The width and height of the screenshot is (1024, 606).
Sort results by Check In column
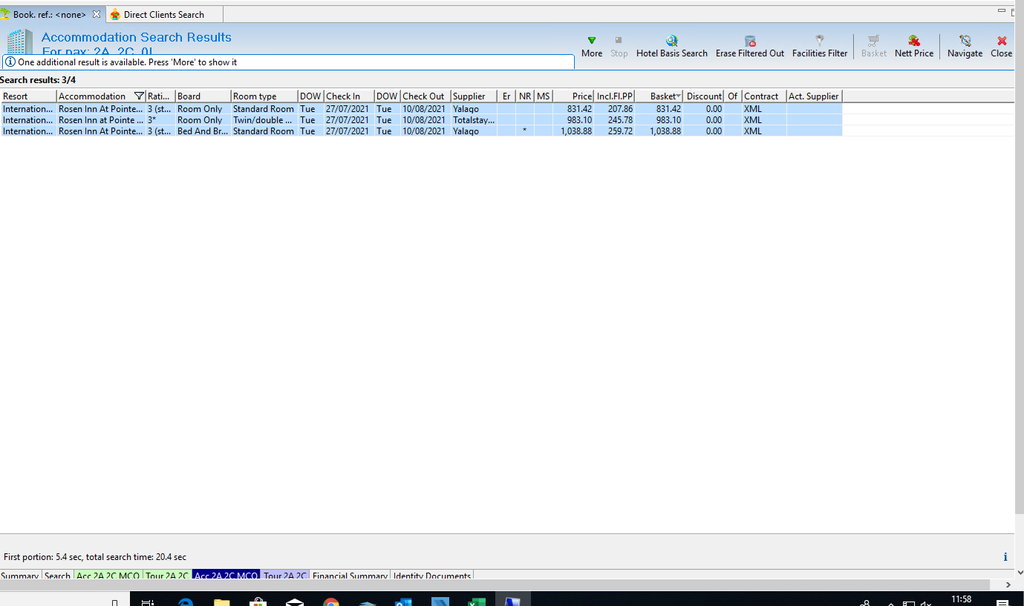[349, 96]
